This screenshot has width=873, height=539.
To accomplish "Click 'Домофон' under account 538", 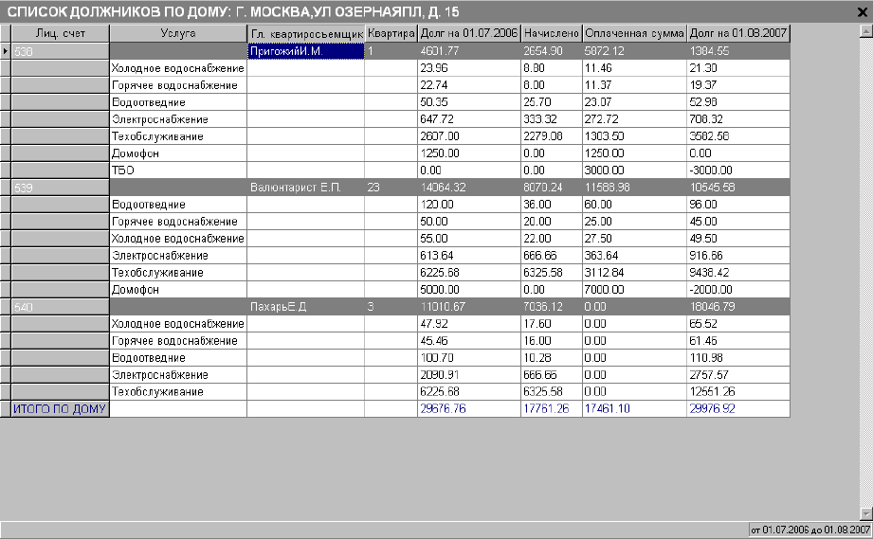I will click(x=178, y=153).
